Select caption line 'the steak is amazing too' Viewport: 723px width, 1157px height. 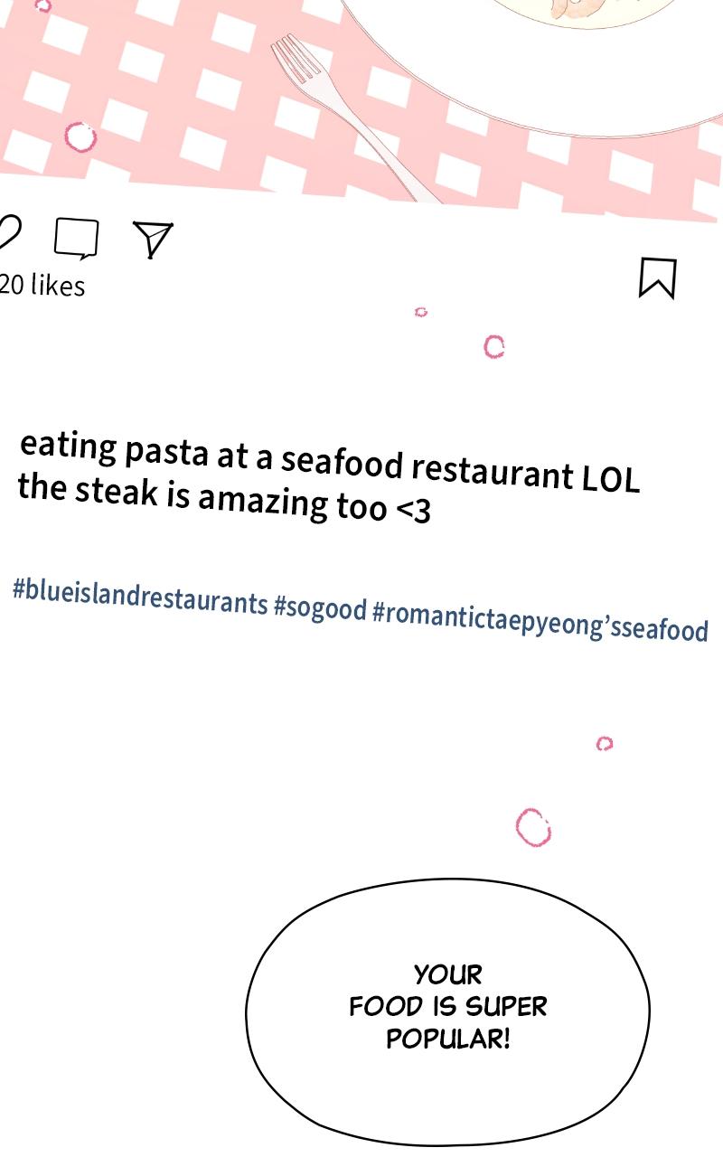[224, 498]
